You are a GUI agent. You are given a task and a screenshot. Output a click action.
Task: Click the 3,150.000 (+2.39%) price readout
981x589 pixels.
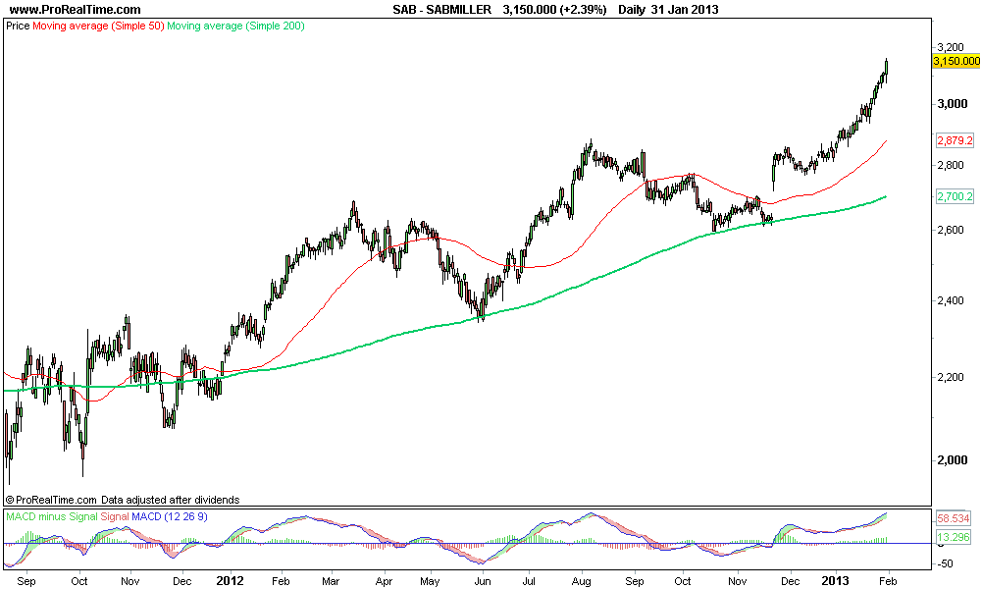tap(554, 10)
